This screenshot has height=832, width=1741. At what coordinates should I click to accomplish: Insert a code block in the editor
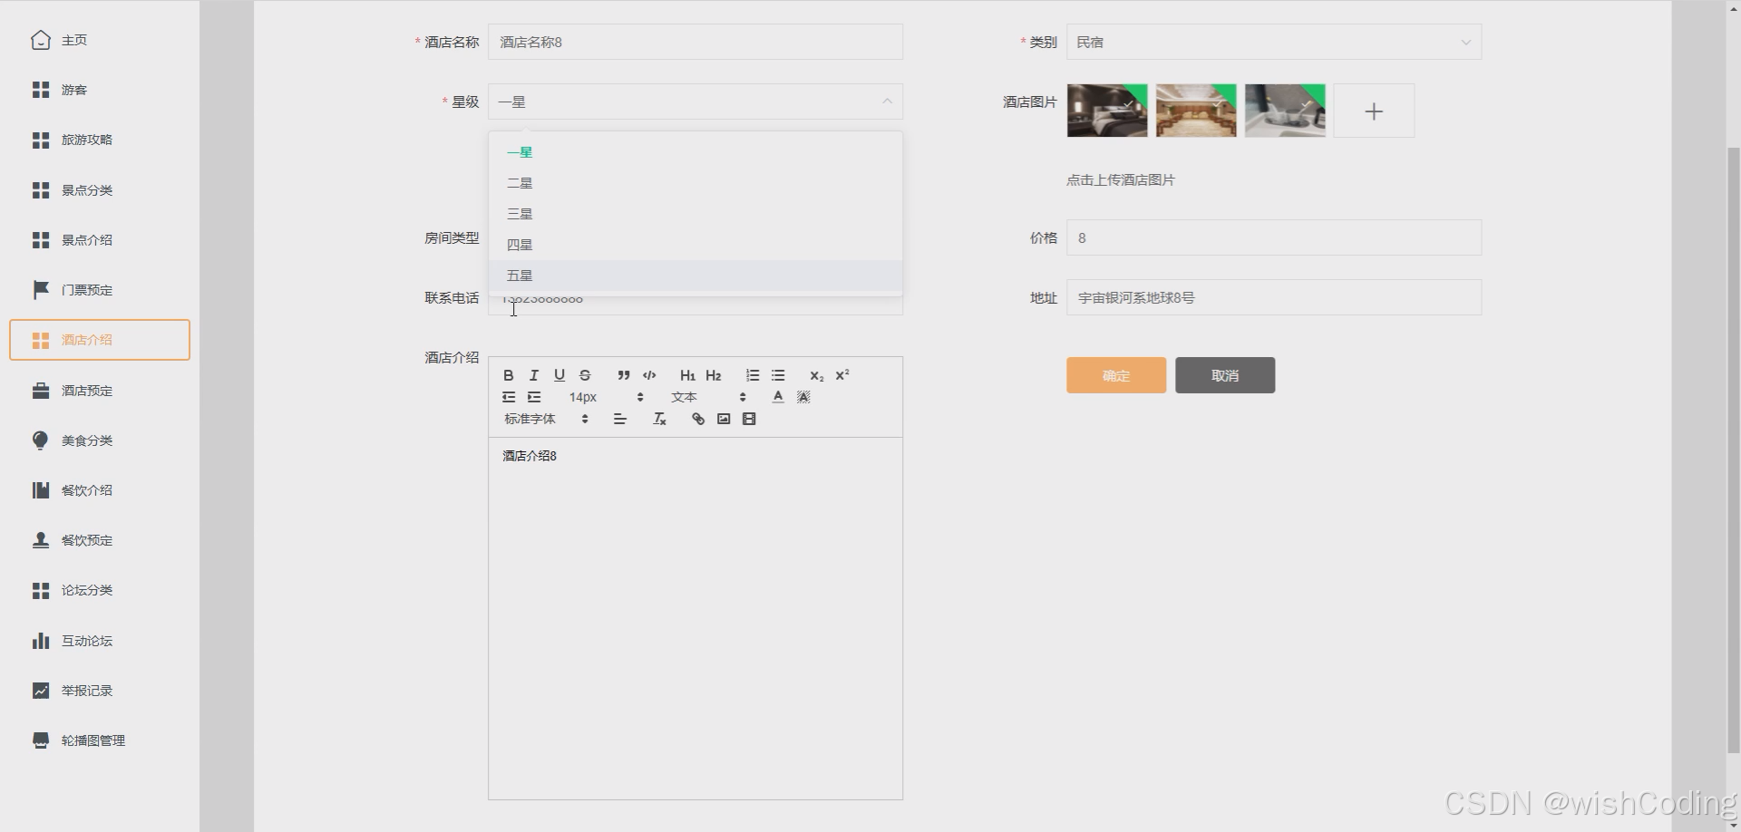[649, 375]
